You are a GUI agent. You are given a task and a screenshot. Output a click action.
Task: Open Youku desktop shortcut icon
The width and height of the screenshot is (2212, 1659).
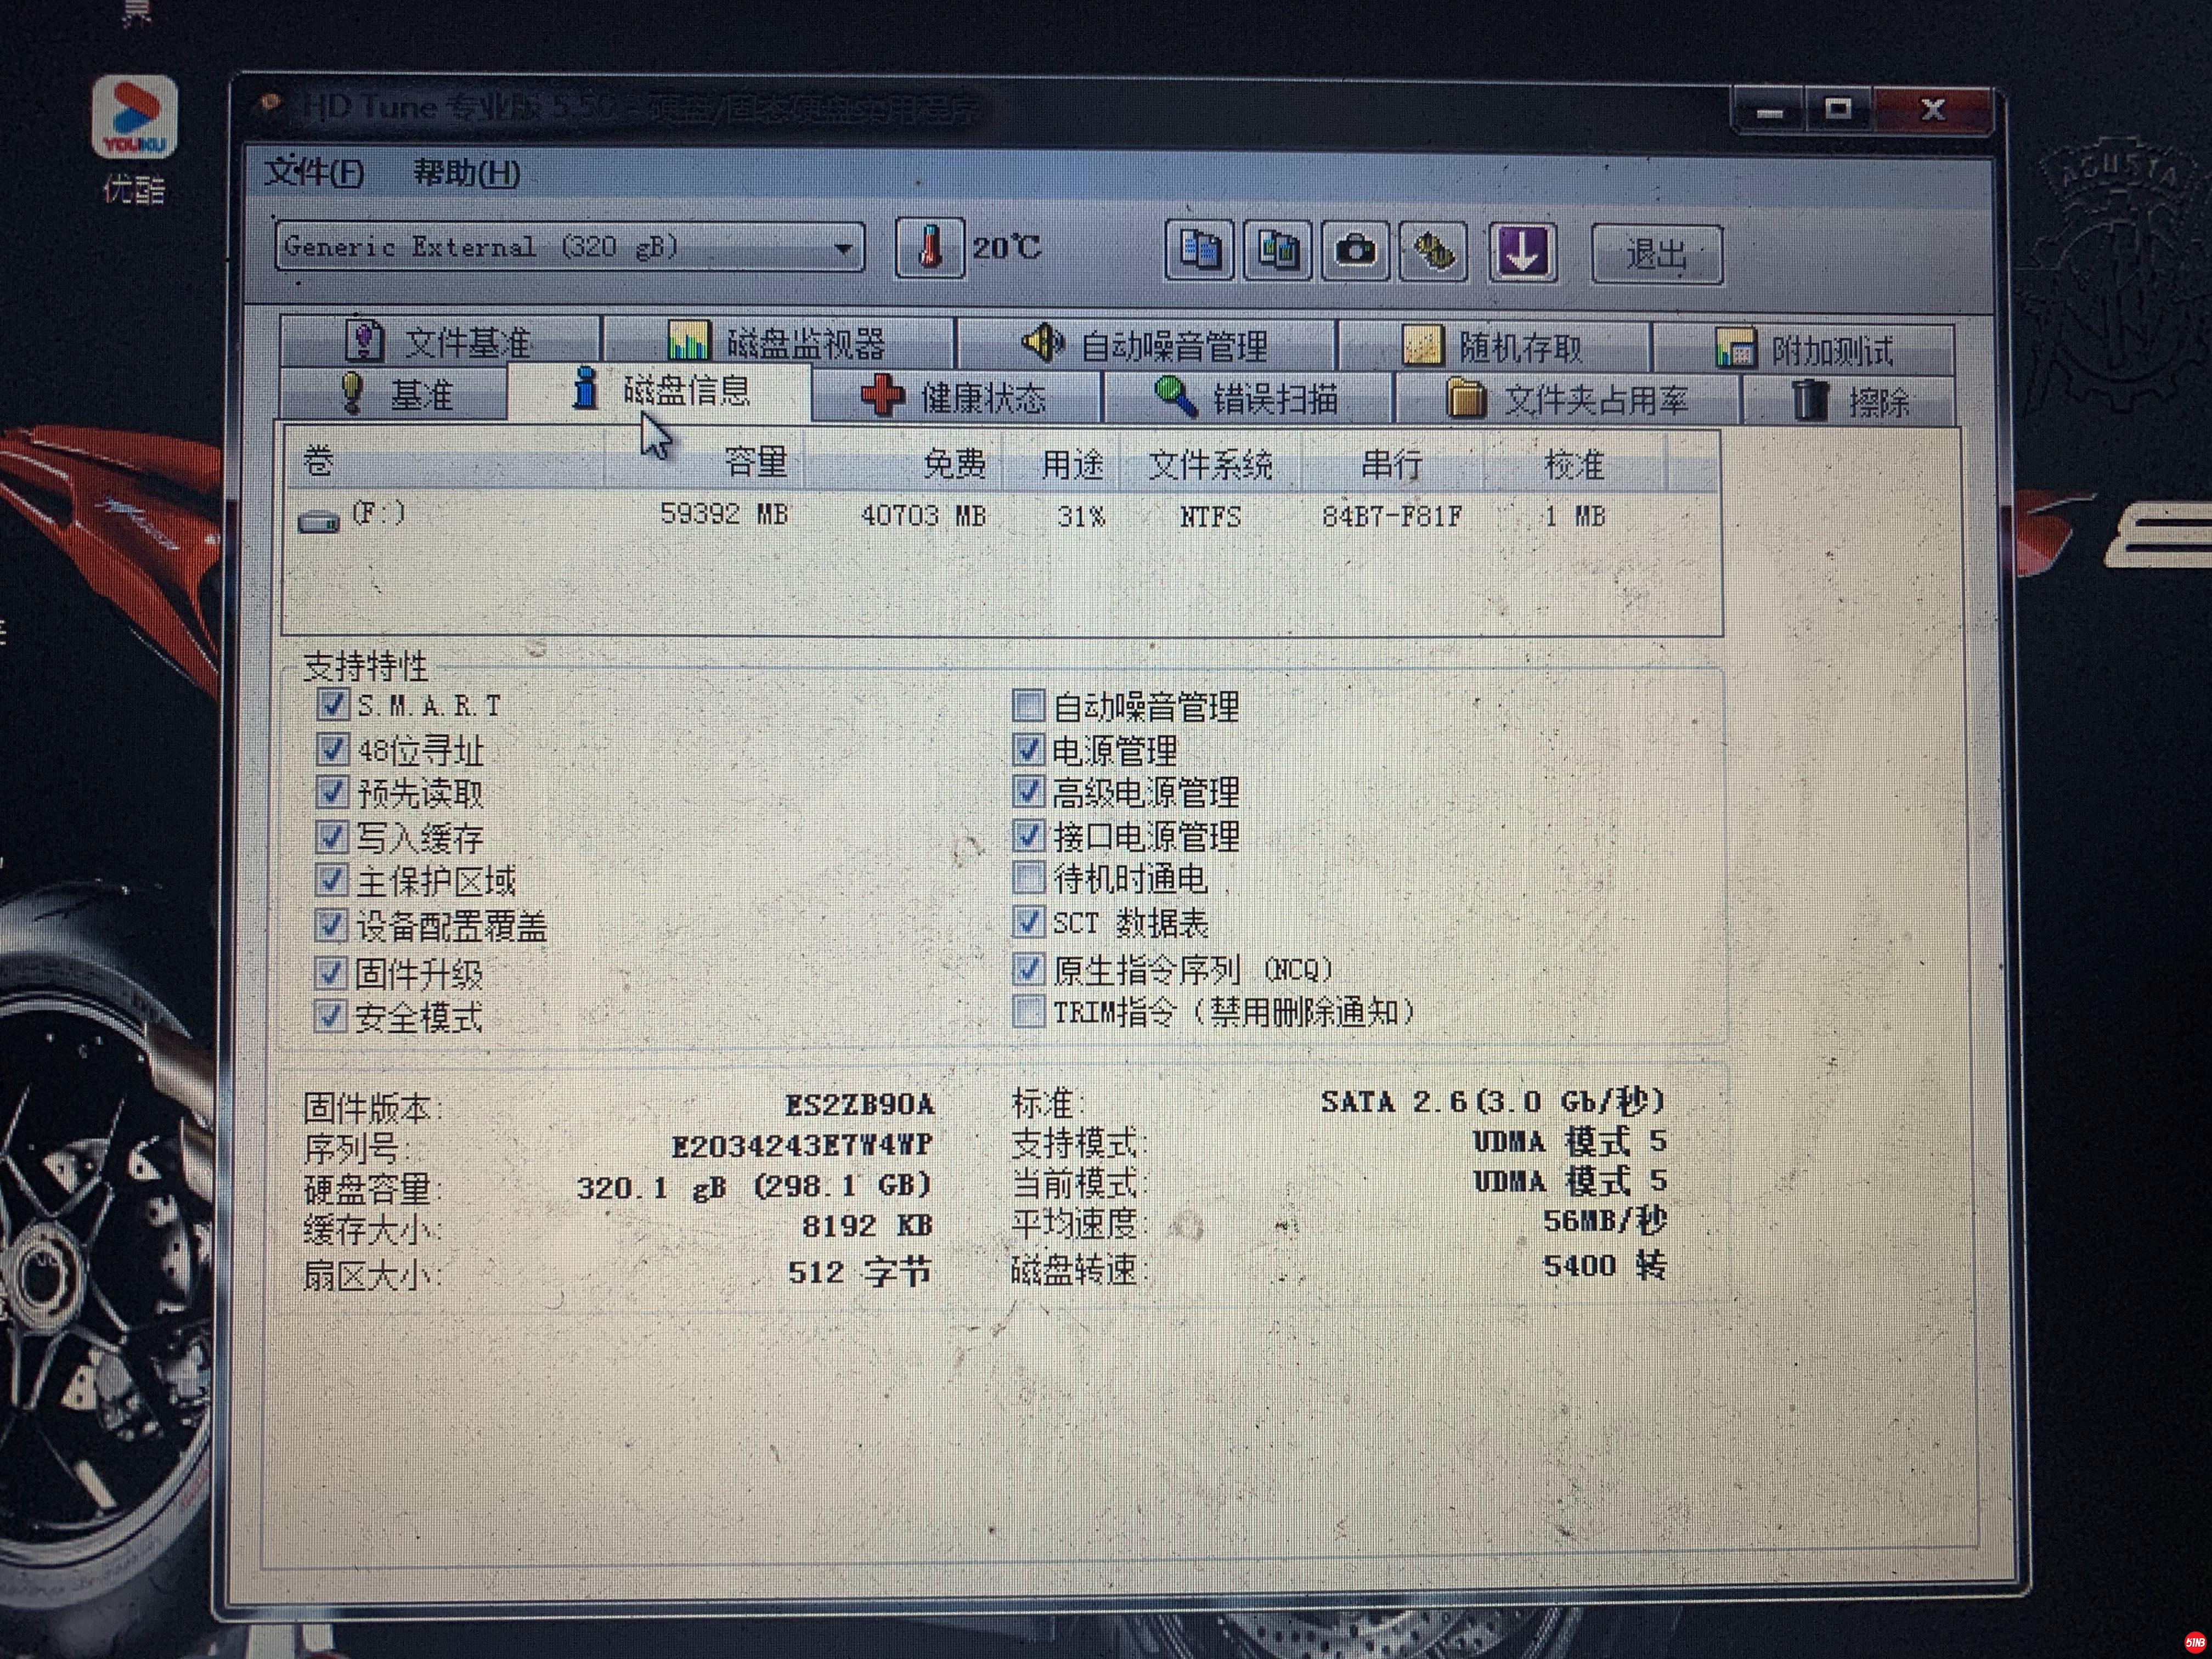tap(135, 118)
